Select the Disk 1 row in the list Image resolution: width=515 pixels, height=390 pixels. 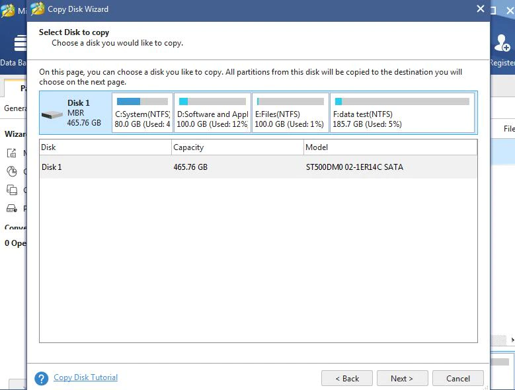(258, 167)
